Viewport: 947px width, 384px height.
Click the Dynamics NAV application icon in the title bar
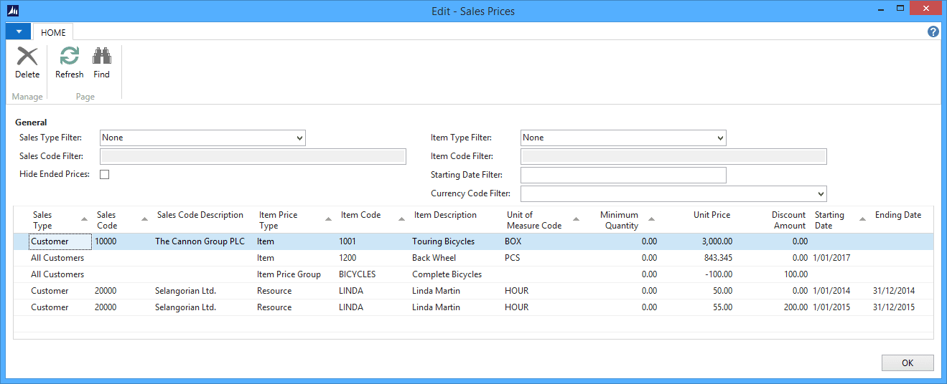point(12,11)
